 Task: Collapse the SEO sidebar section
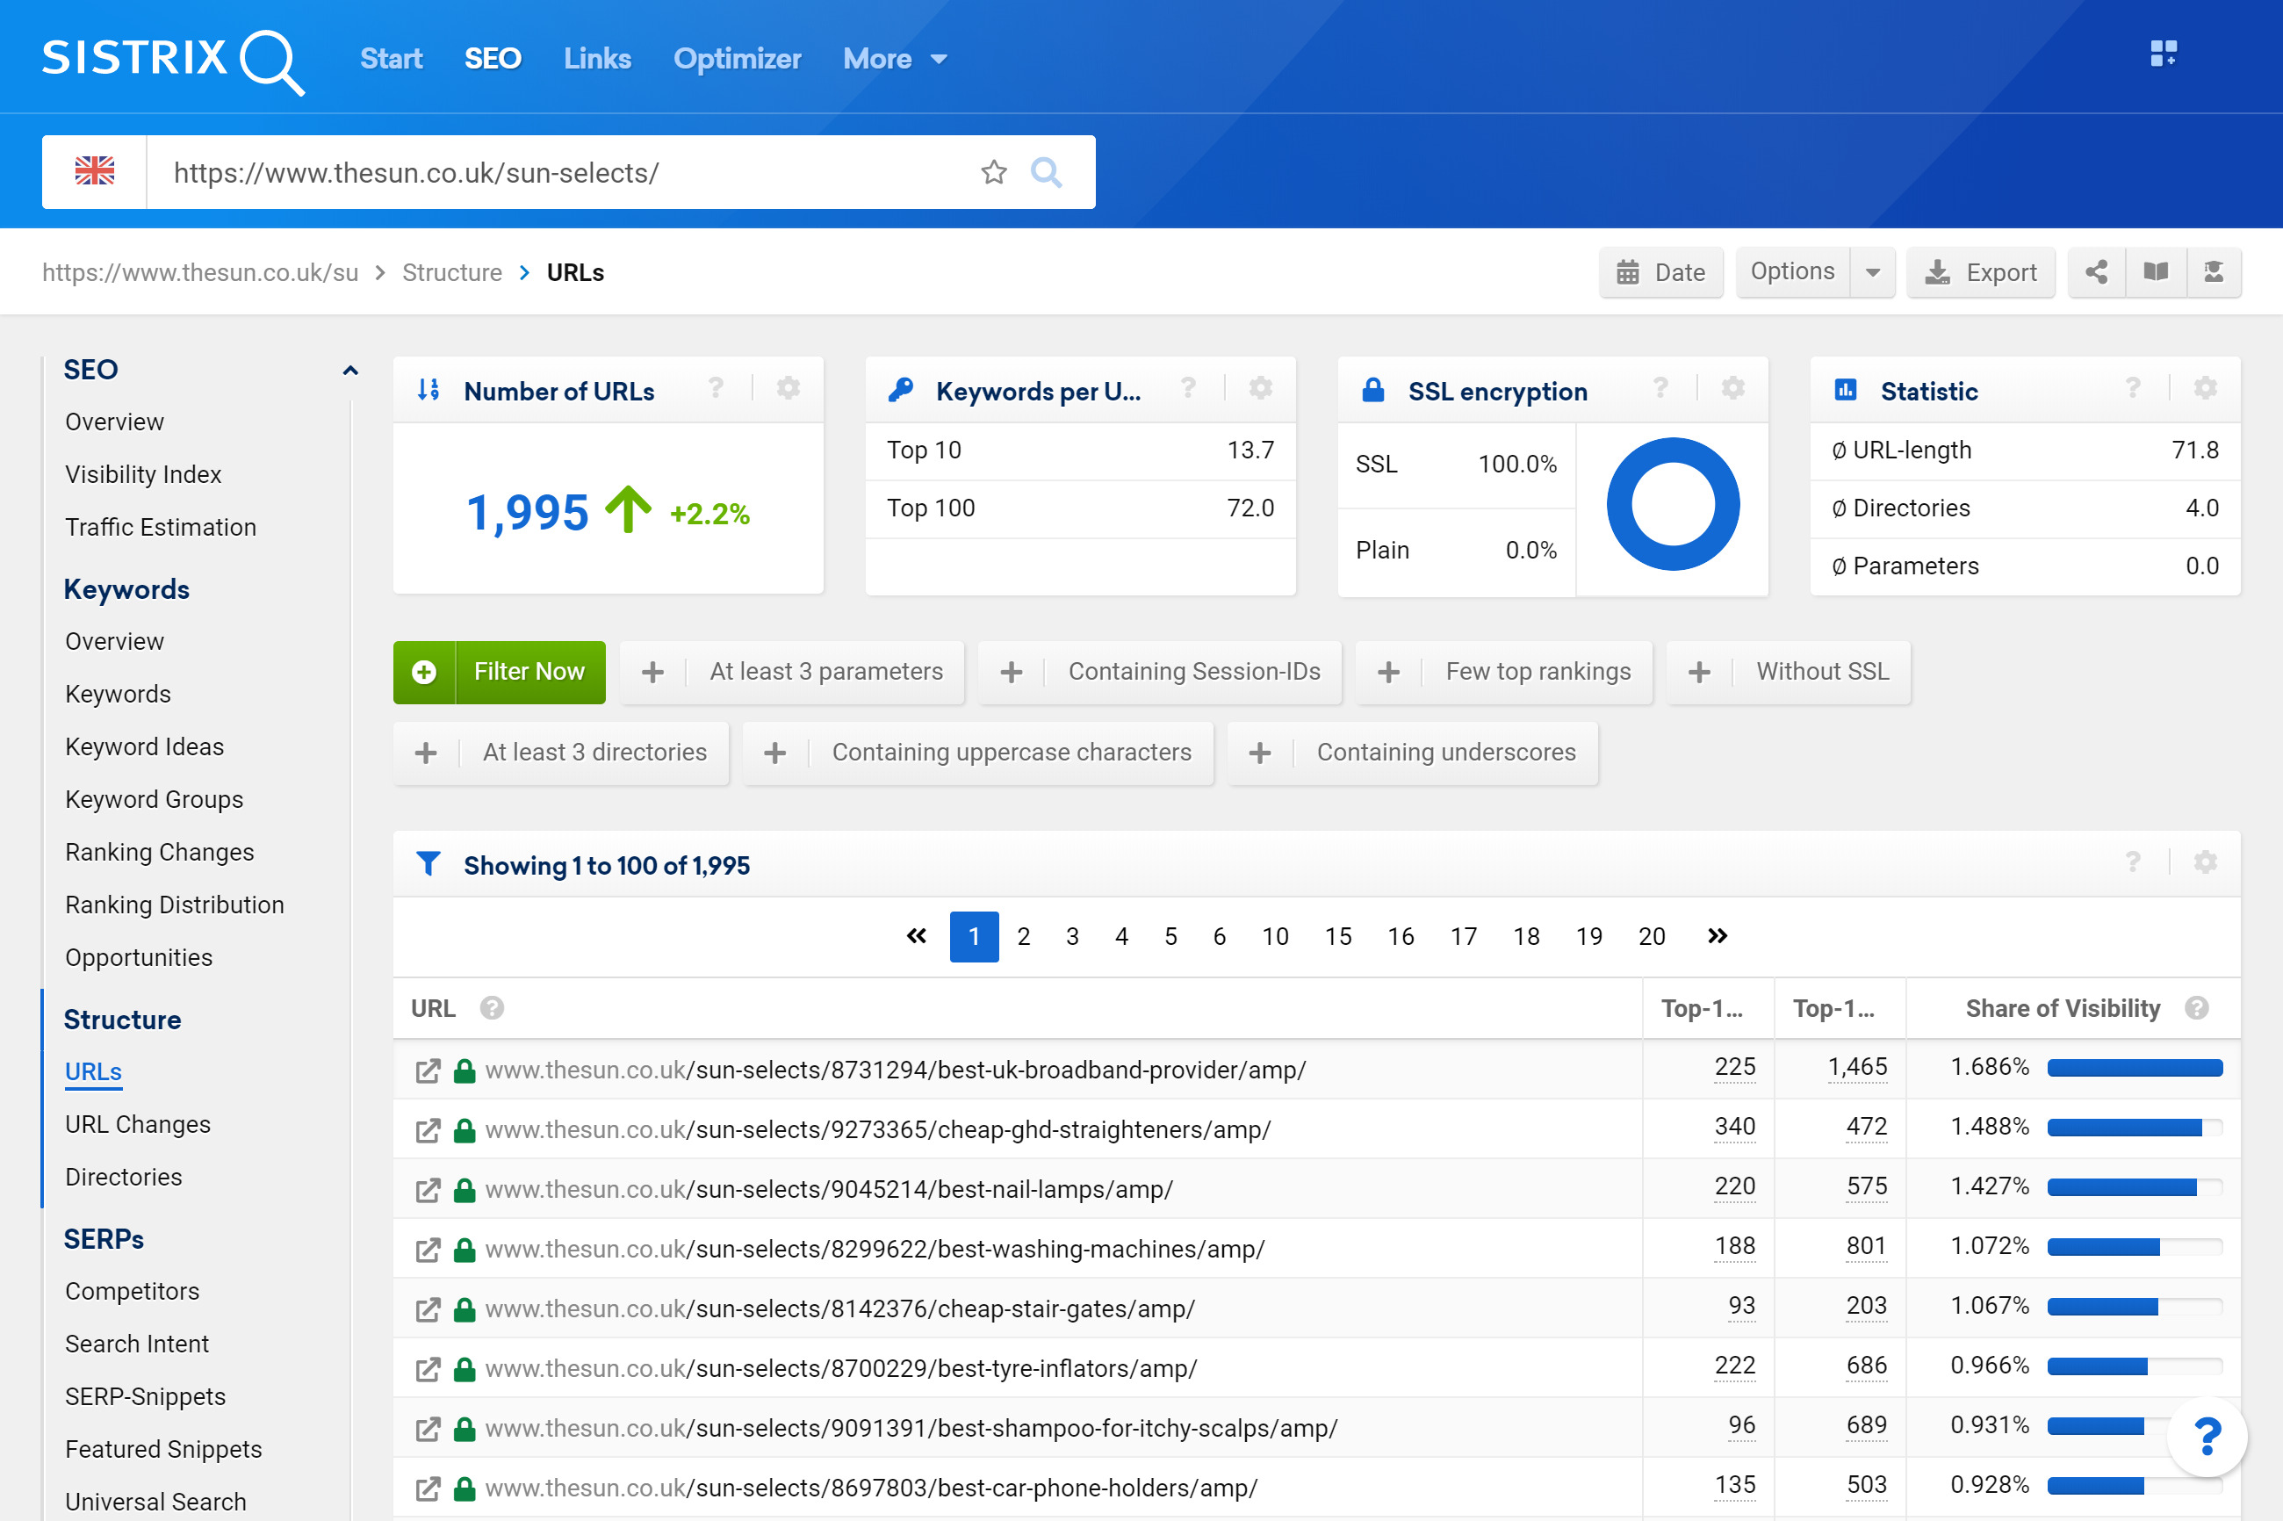tap(350, 370)
